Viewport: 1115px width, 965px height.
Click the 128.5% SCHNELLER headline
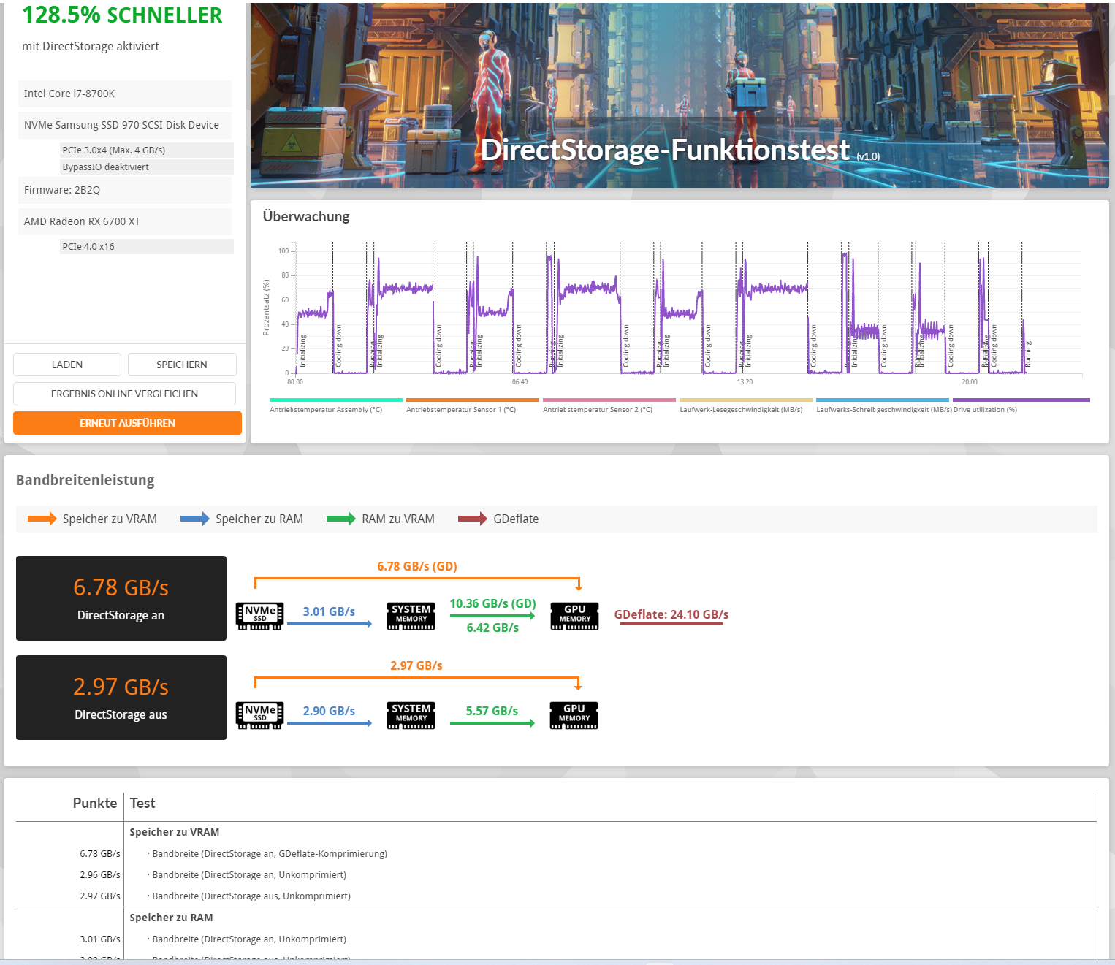[122, 15]
